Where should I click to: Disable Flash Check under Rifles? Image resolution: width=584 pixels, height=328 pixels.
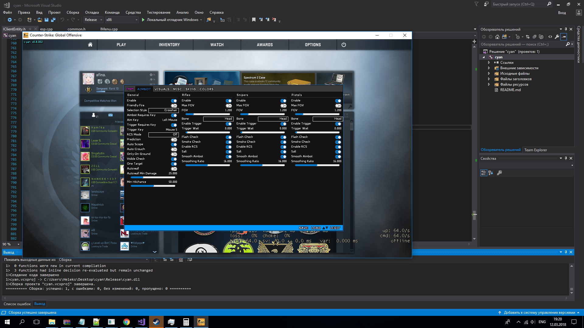tap(228, 137)
